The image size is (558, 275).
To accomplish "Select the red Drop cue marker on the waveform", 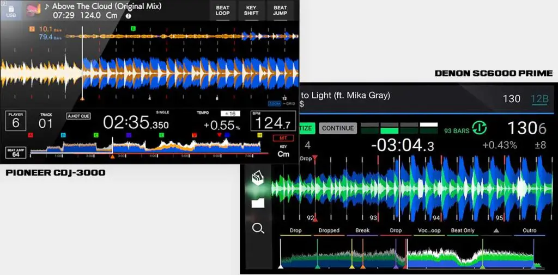I will coord(314,158).
